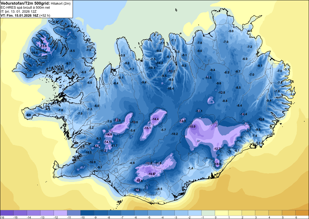Click the -8.7 temperature value

238,71
